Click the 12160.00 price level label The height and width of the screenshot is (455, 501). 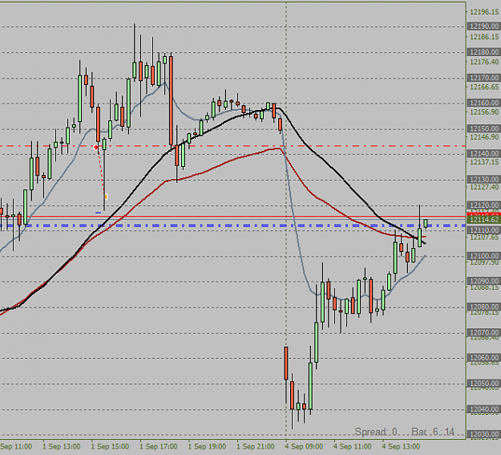click(x=483, y=103)
